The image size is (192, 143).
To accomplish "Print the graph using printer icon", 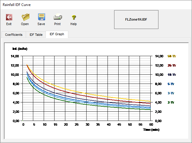I will click(58, 17).
